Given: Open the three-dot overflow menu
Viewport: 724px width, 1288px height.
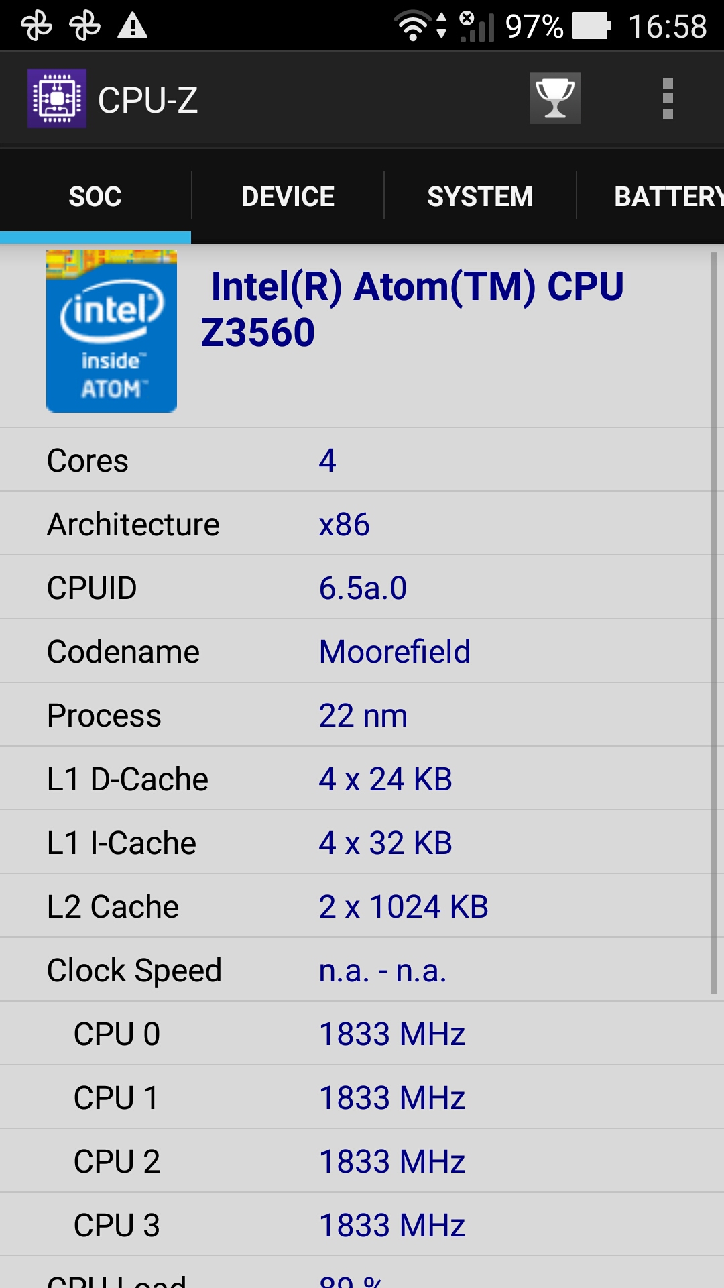Looking at the screenshot, I should coord(668,99).
